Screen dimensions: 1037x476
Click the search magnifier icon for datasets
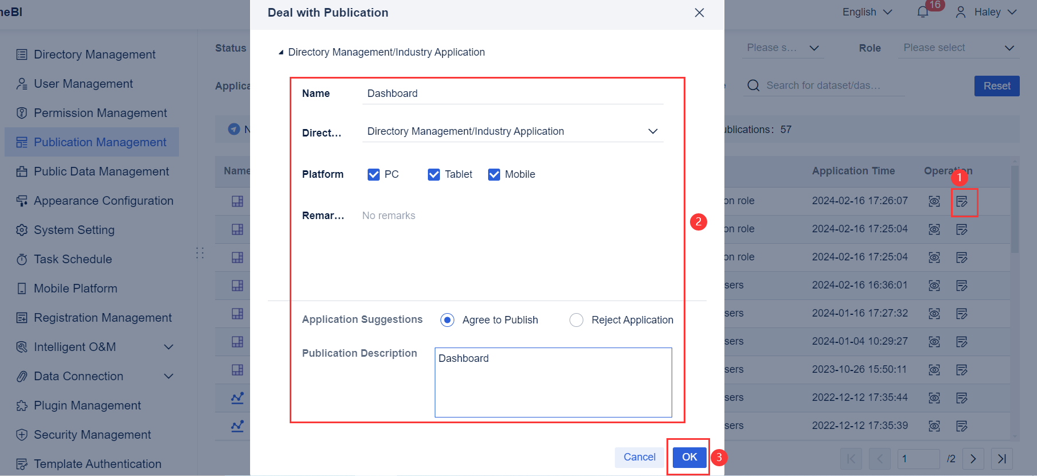click(x=754, y=86)
